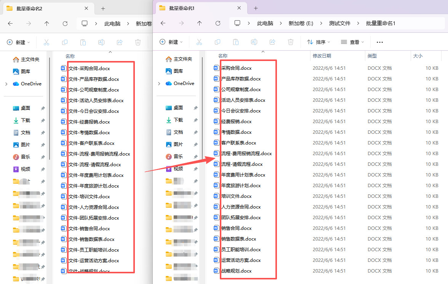Click 此电脑 breadcrumb in 批量重命名2 window
This screenshot has height=284, width=448.
[x=112, y=24]
